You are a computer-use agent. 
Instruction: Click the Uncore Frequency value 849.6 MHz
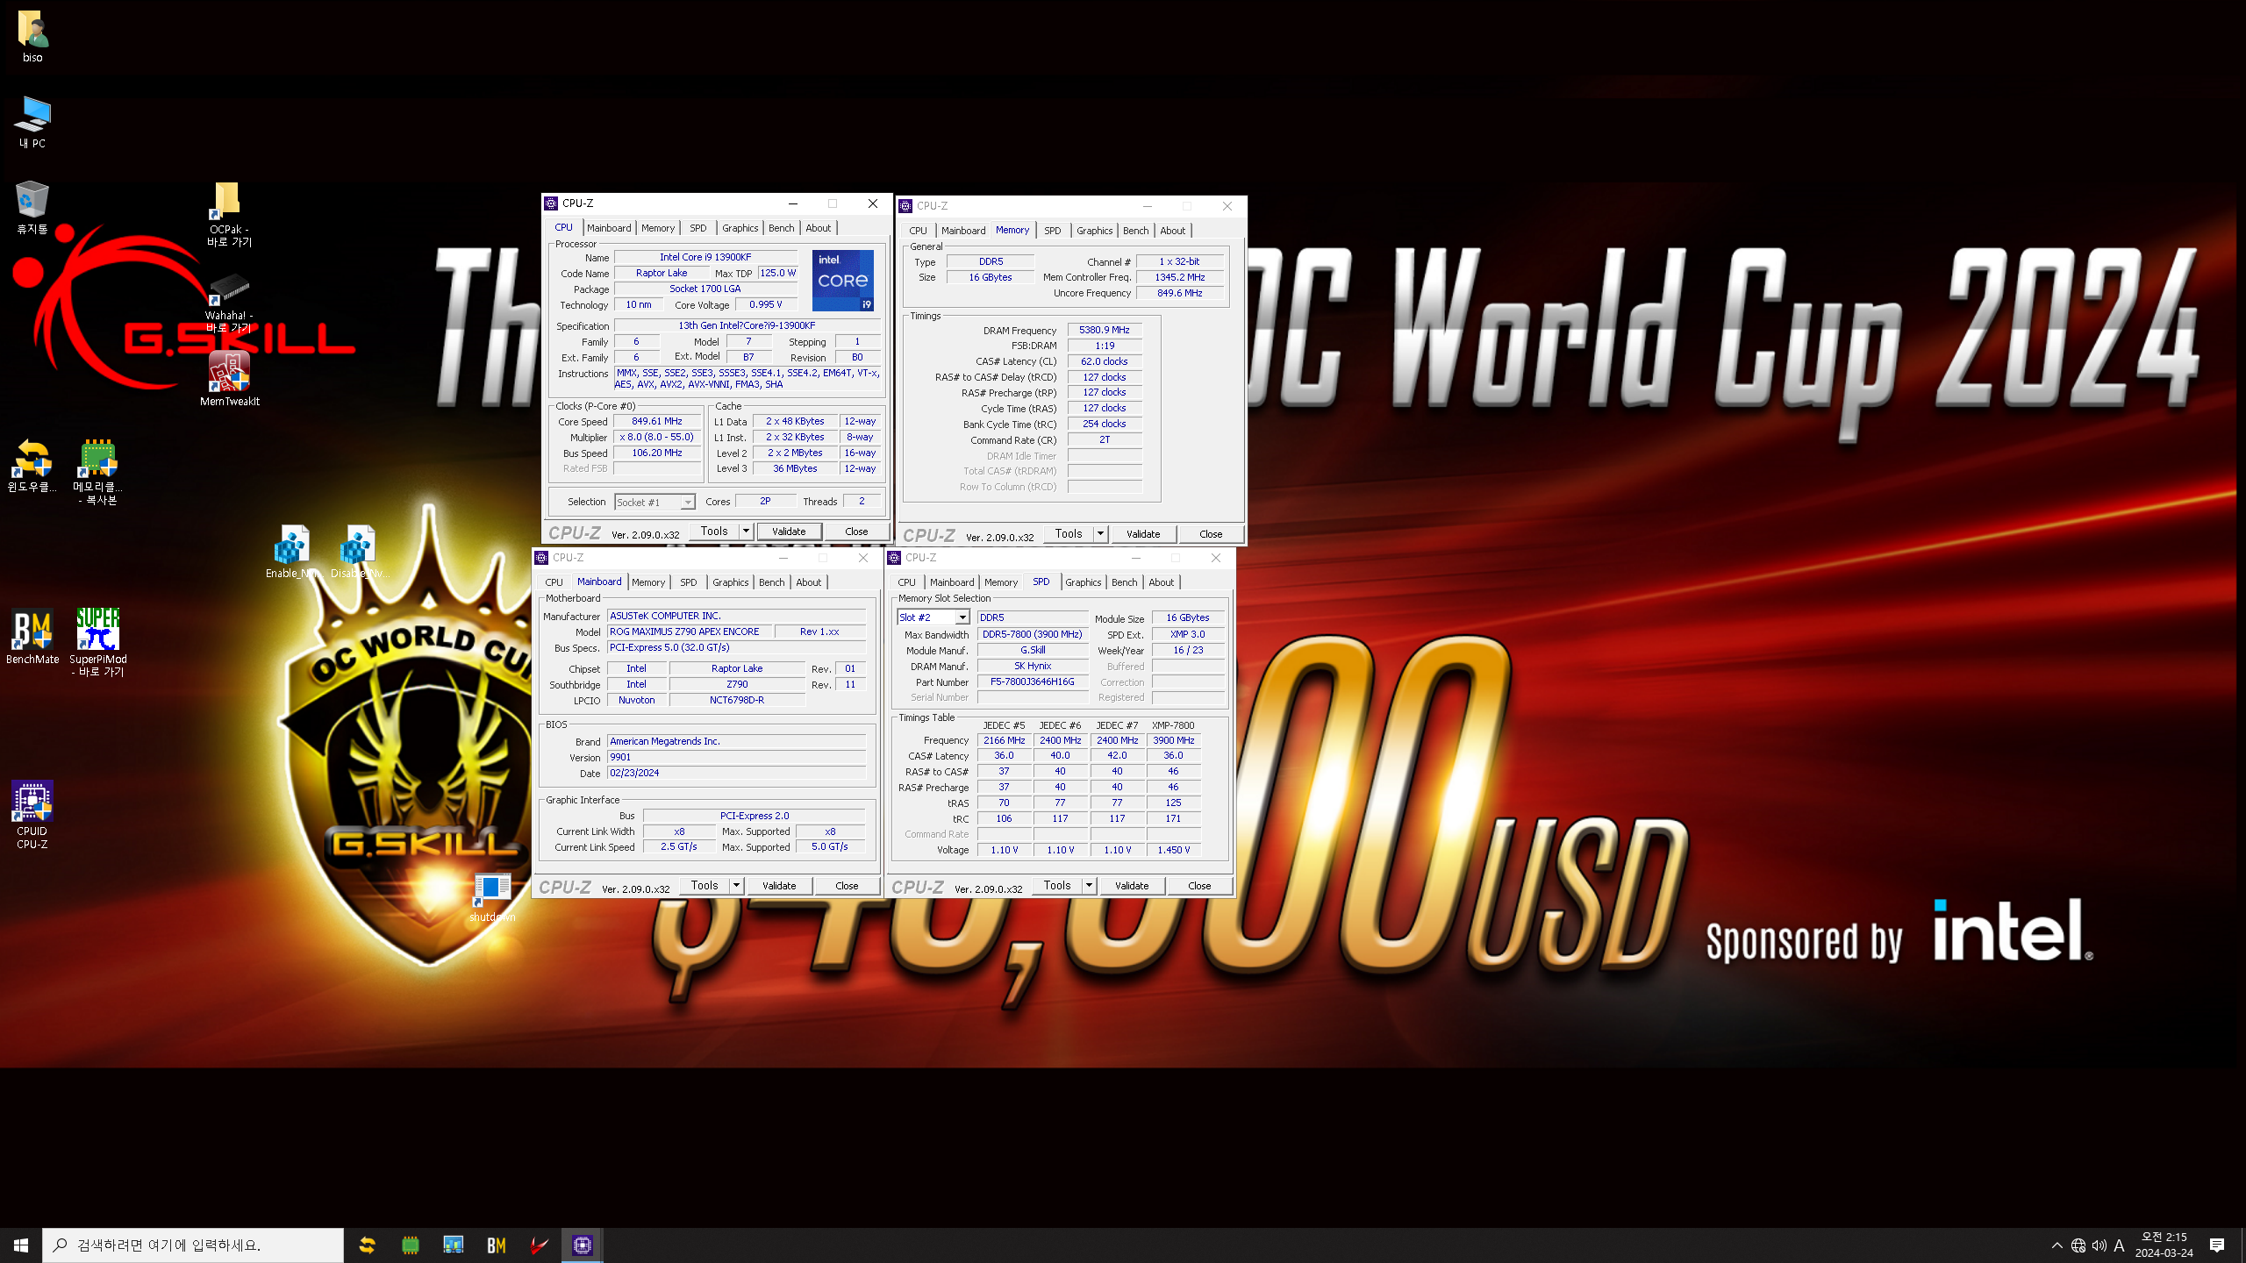pos(1179,294)
